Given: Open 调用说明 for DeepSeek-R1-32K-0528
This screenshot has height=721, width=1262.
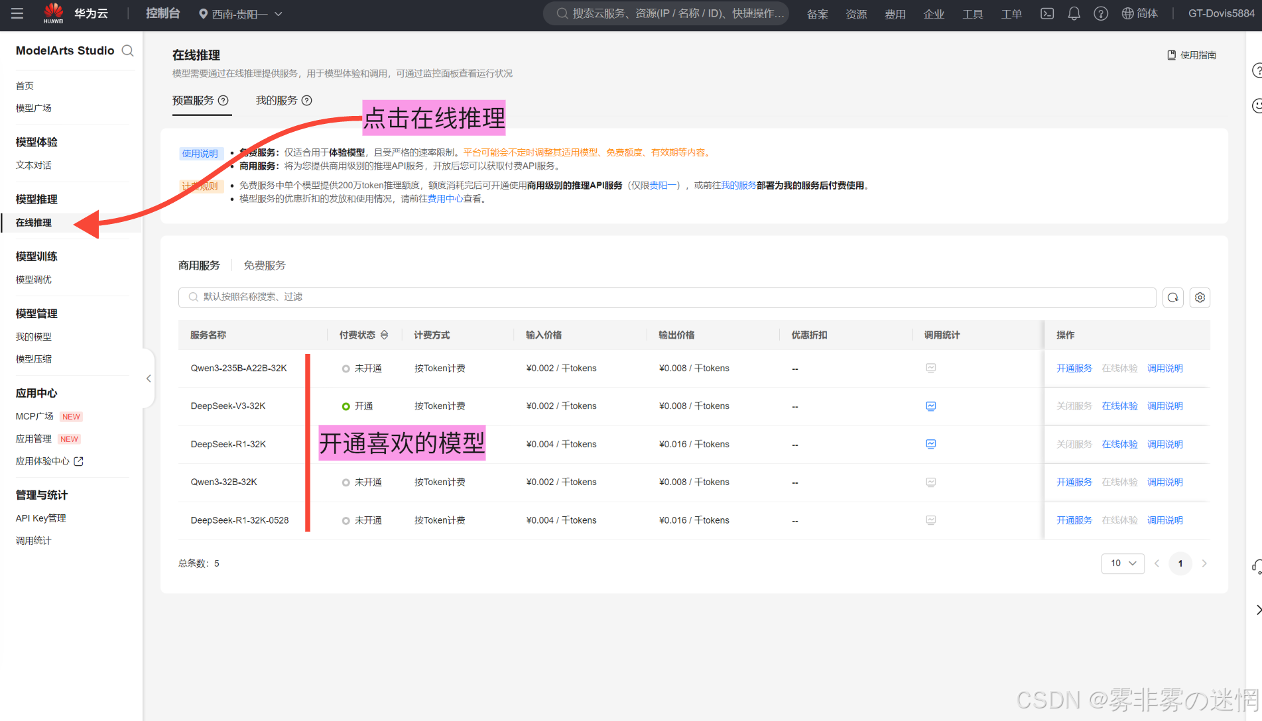Looking at the screenshot, I should [x=1165, y=520].
